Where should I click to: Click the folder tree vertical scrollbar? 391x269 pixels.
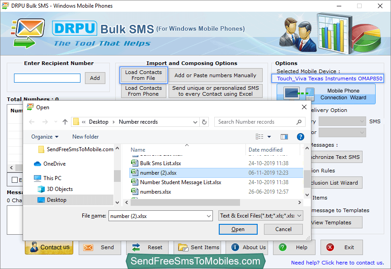pyautogui.click(x=117, y=176)
